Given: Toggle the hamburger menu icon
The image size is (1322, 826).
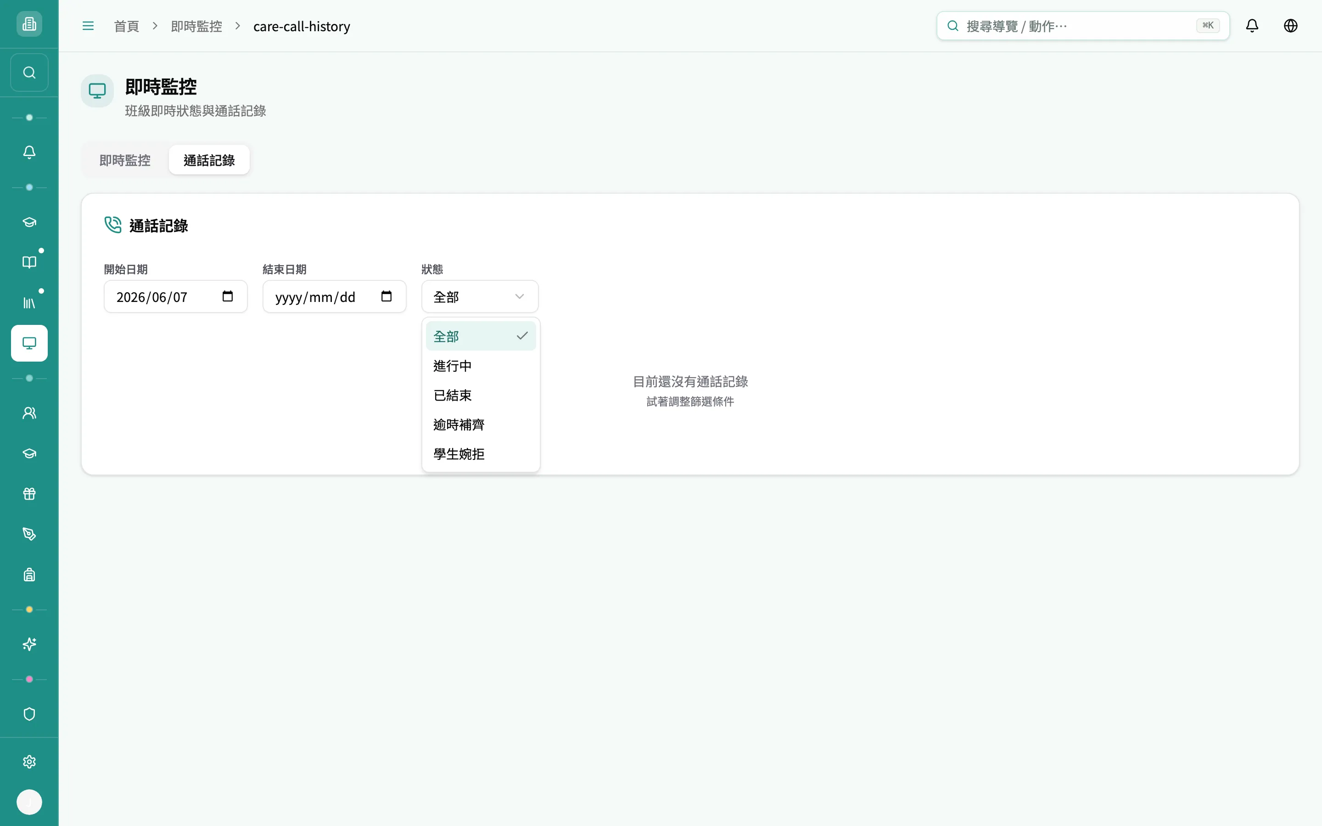Looking at the screenshot, I should (x=88, y=26).
